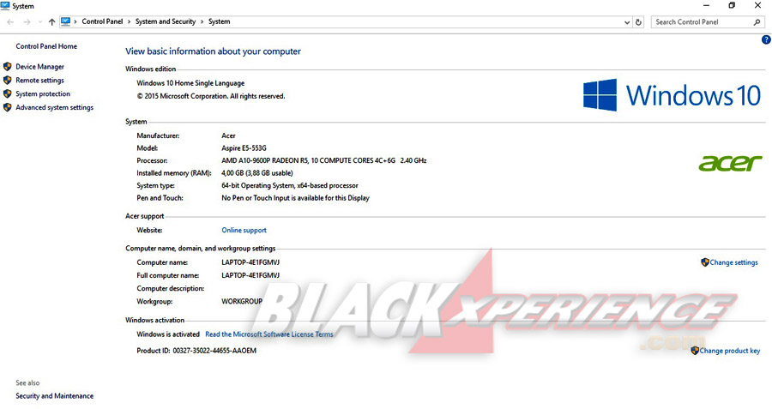This screenshot has height=409, width=772.
Task: Open Remote settings
Action: pyautogui.click(x=39, y=81)
